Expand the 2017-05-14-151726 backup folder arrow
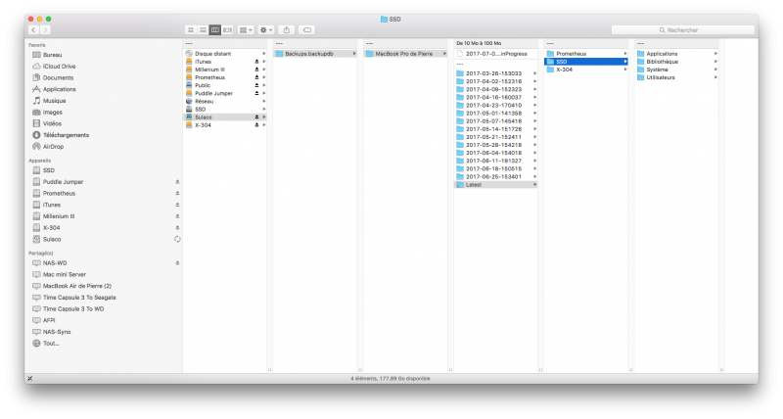Screen dimensions: 783x419 534,129
